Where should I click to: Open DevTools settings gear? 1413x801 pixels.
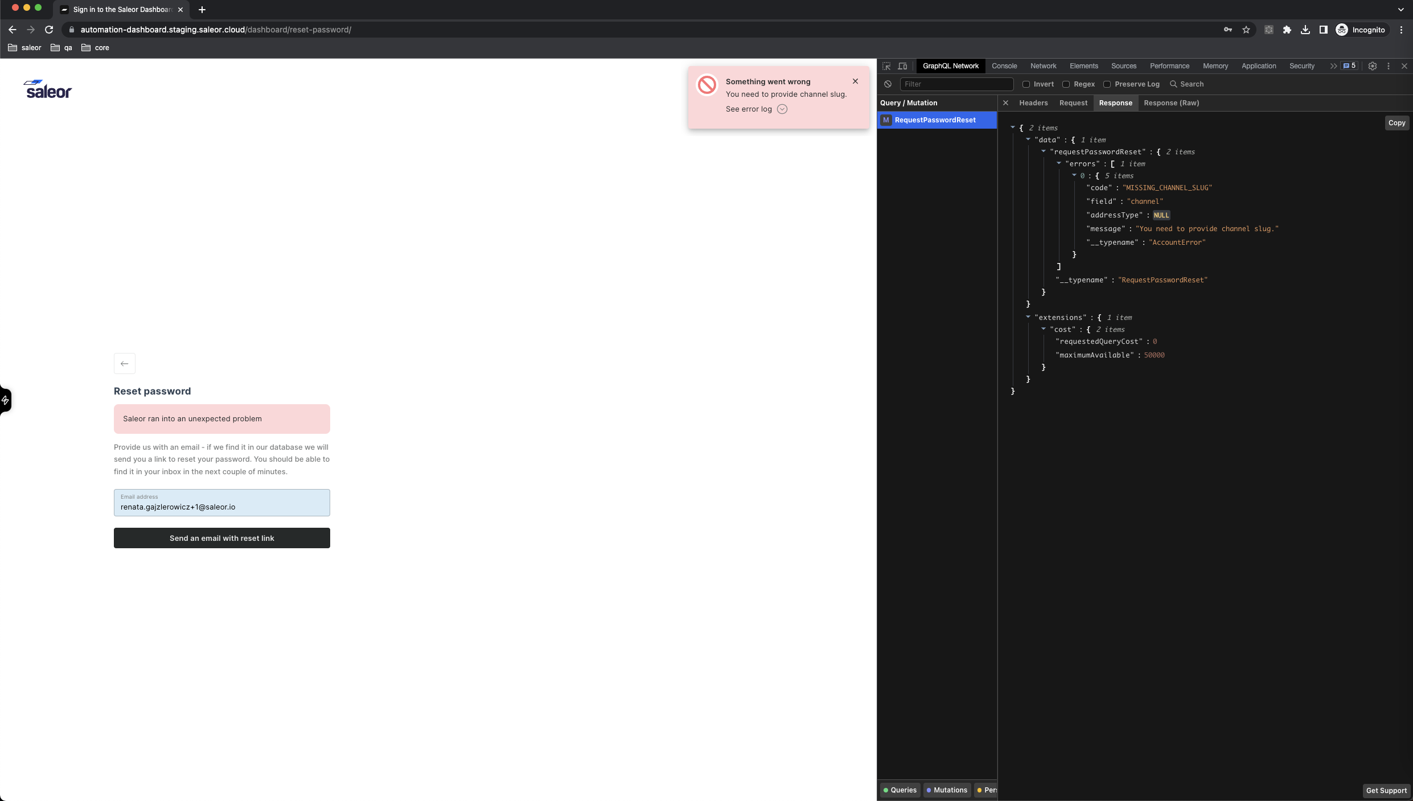[x=1372, y=66]
